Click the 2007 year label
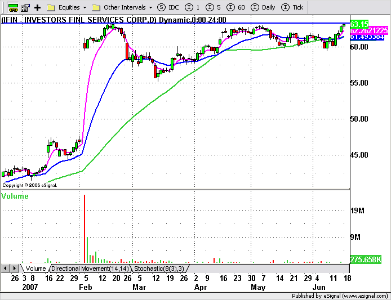 tap(30, 287)
